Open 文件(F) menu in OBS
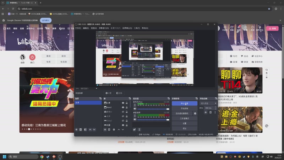284x160 pixels. tap(78, 28)
